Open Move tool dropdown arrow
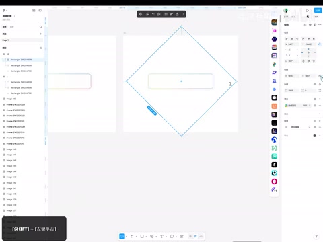This screenshot has height=242, width=323. pos(127,237)
